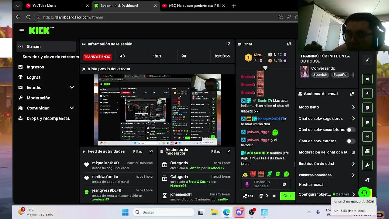Open Moderación del chat con IA link

(x=327, y=152)
